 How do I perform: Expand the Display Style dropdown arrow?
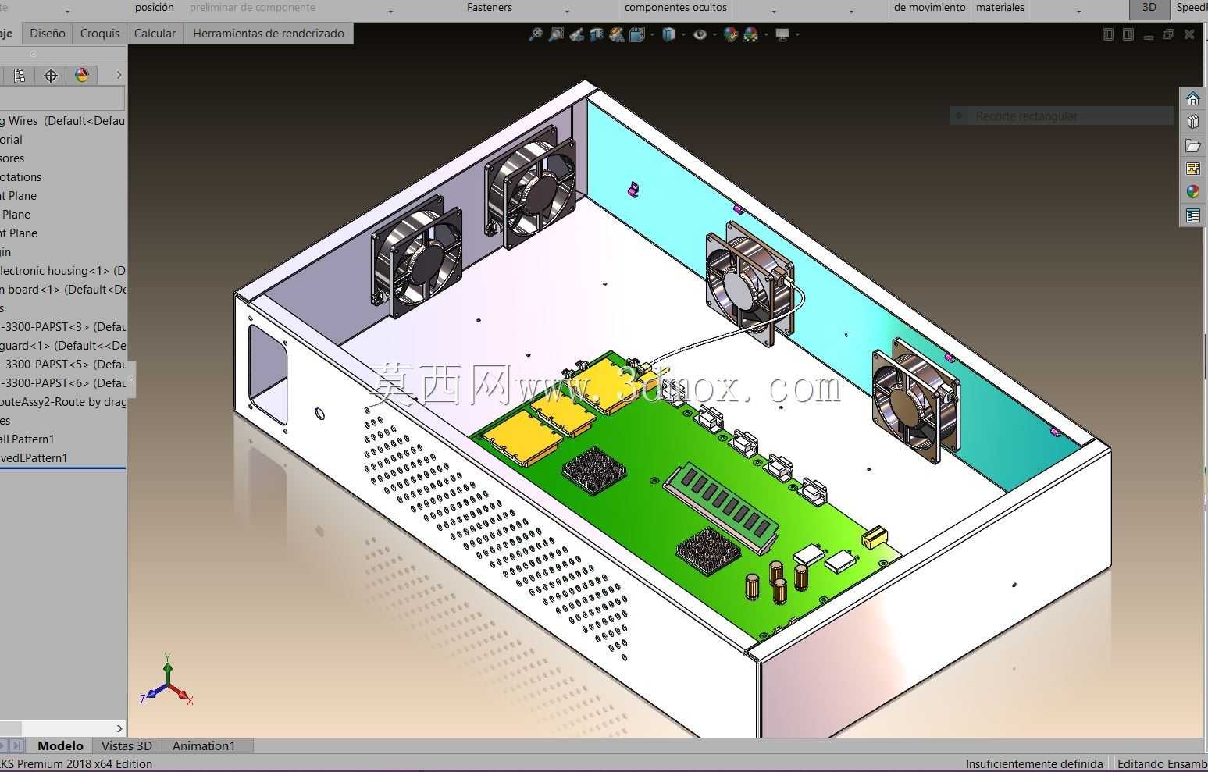[x=683, y=34]
